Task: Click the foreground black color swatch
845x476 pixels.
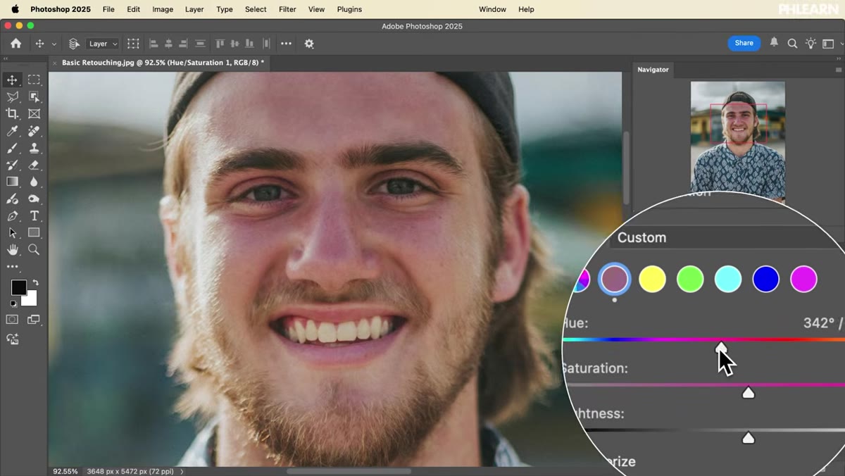Action: 18,287
